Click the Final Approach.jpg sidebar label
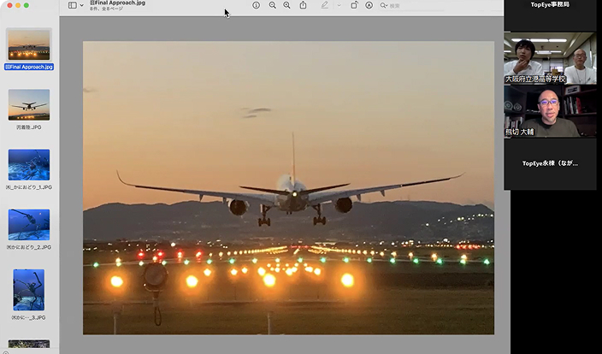The image size is (602, 354). coord(29,67)
